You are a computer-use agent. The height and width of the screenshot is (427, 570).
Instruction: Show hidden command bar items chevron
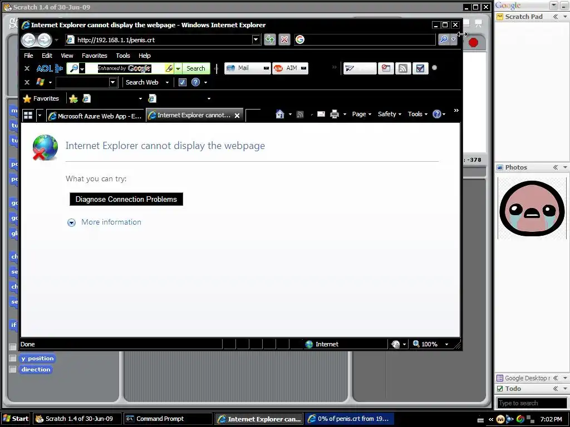[456, 111]
